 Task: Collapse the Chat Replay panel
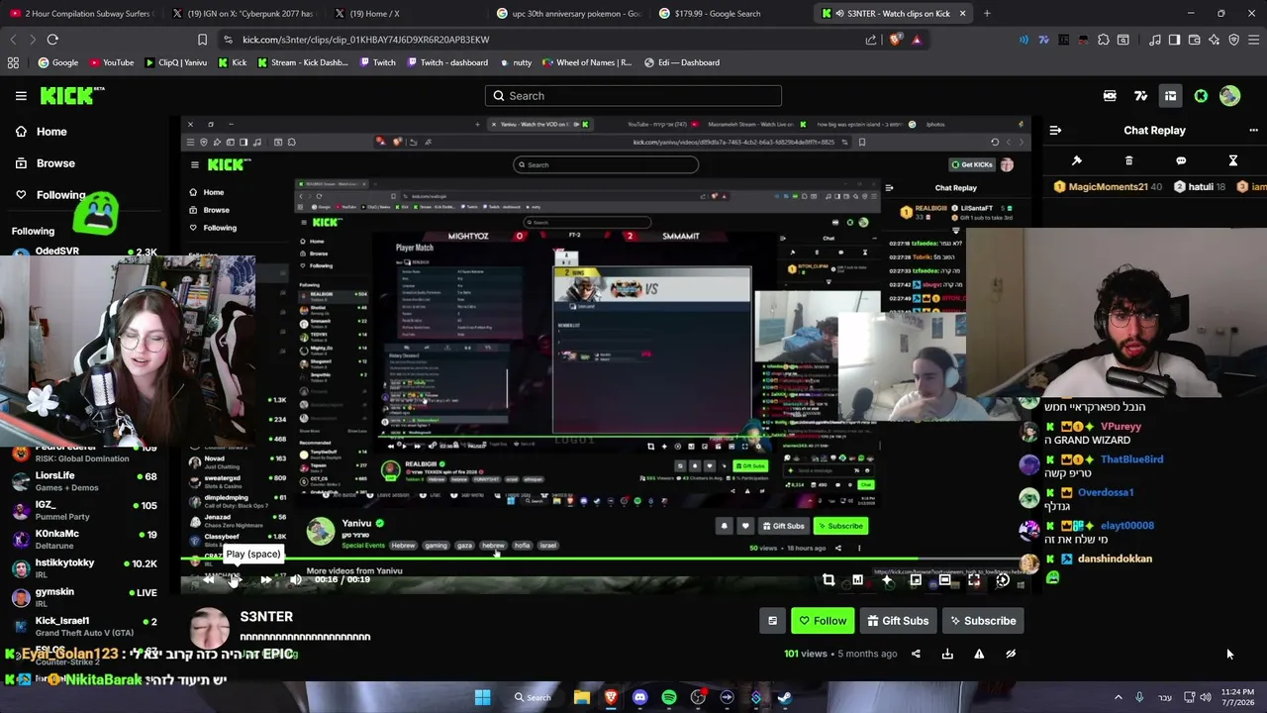tap(1055, 131)
